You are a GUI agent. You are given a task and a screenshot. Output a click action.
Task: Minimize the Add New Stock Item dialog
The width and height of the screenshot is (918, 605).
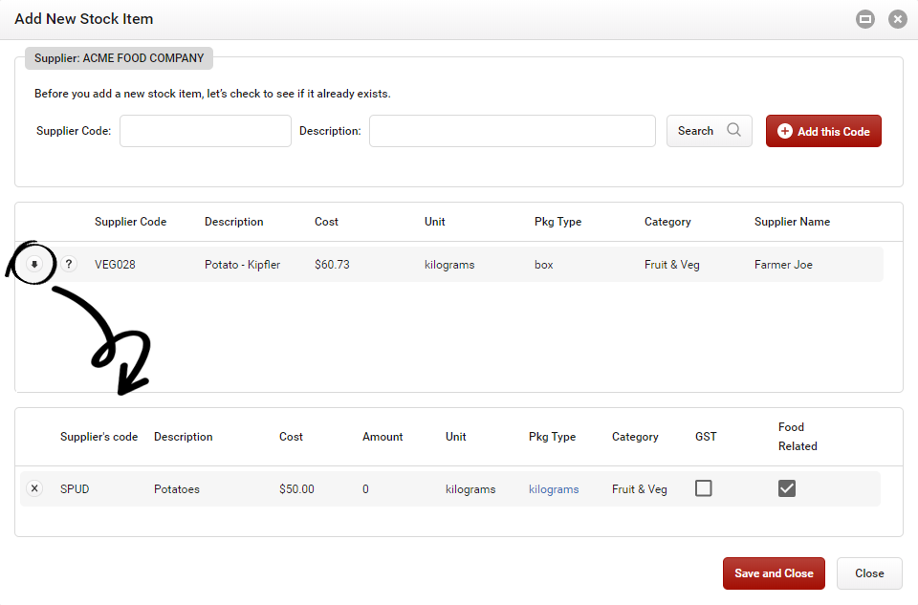click(865, 19)
